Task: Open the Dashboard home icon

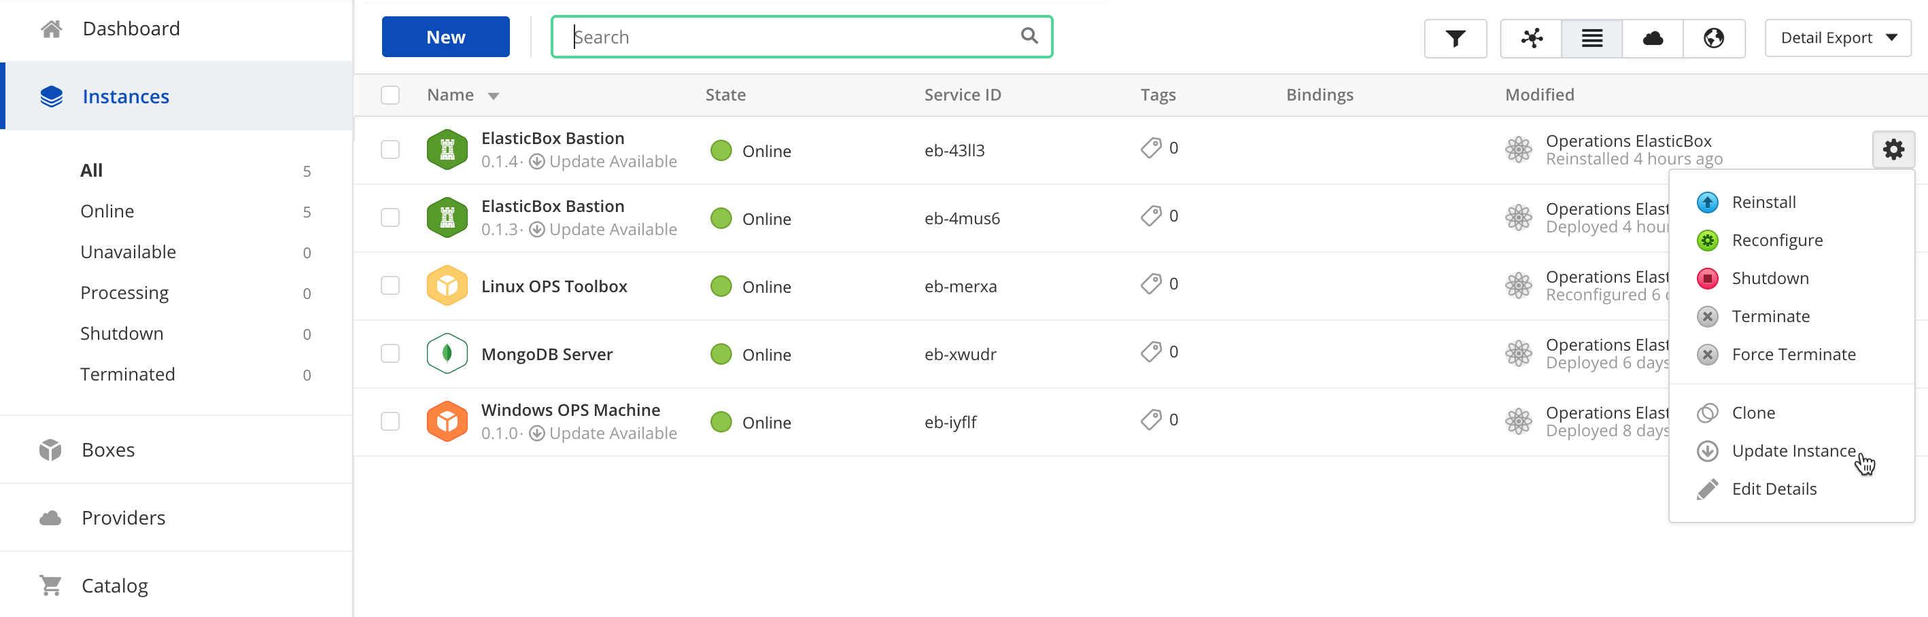Action: pos(51,29)
